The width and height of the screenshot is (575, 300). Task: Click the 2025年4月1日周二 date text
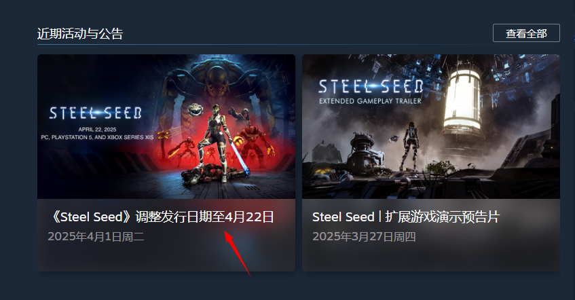(96, 237)
